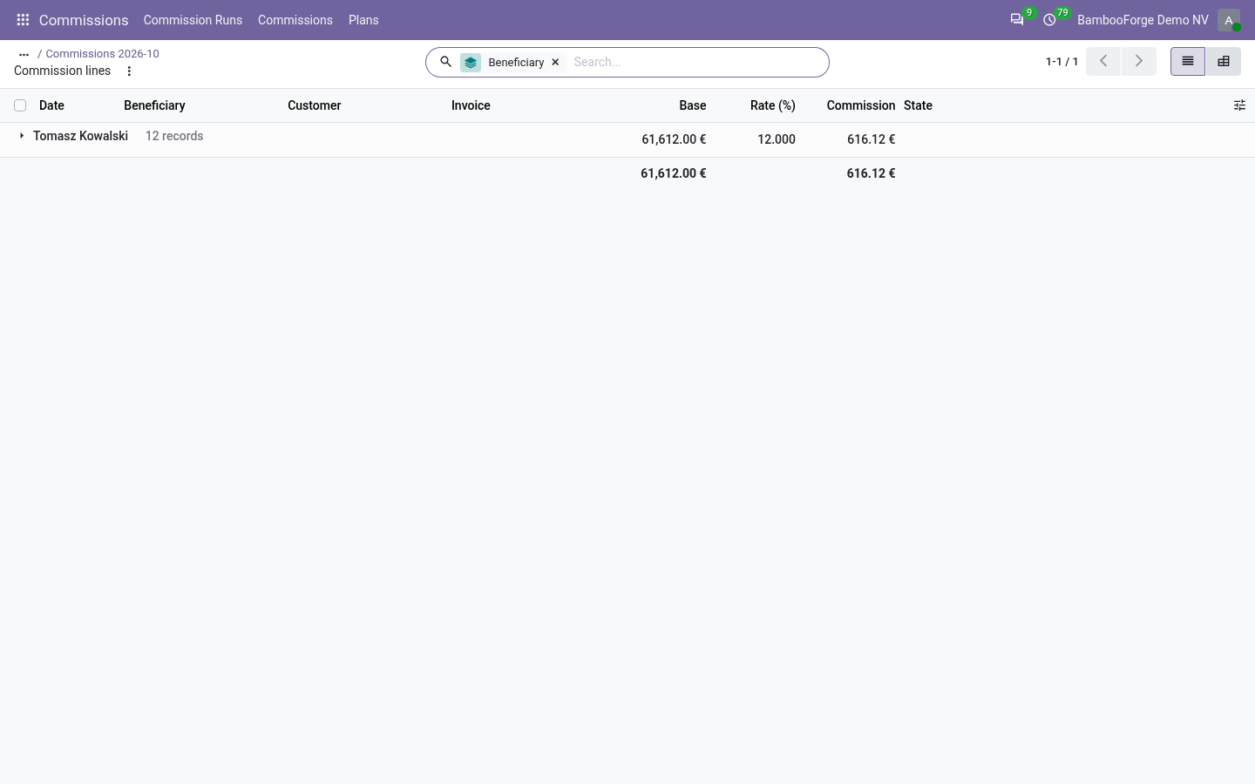
Task: Open optional columns settings
Action: [1239, 105]
